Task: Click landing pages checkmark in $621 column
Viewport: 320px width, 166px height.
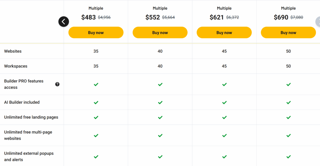Action: [x=224, y=117]
